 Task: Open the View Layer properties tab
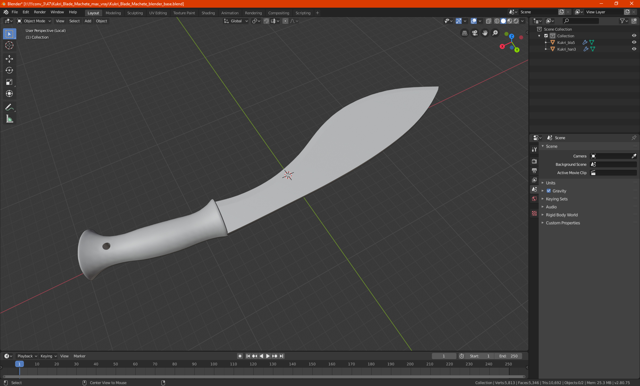point(534,180)
